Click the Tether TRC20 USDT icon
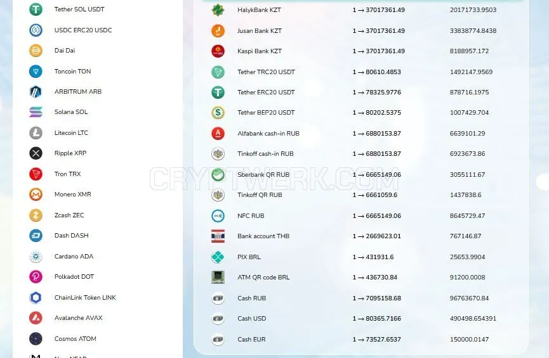Image resolution: width=549 pixels, height=358 pixels. pos(218,72)
